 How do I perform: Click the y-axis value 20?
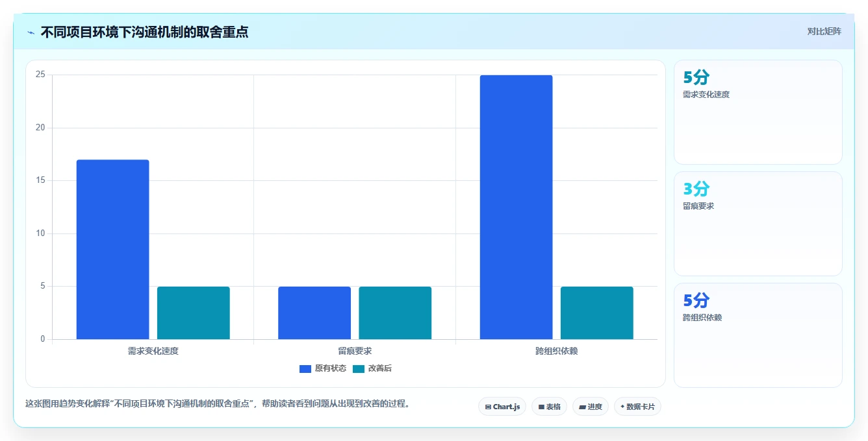point(40,128)
